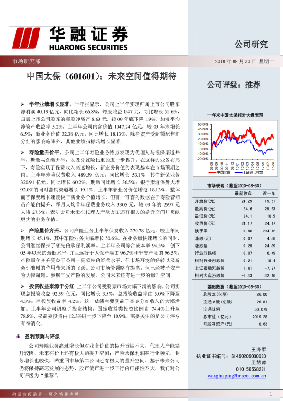
Task: Click the 总股本(亿股) row label
Action: pos(215,294)
